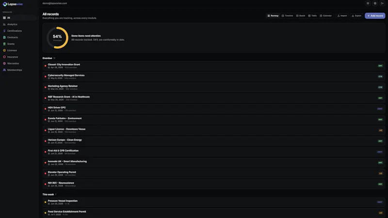Switch to Calendar view
This screenshot has height=218, width=388.
pyautogui.click(x=325, y=16)
